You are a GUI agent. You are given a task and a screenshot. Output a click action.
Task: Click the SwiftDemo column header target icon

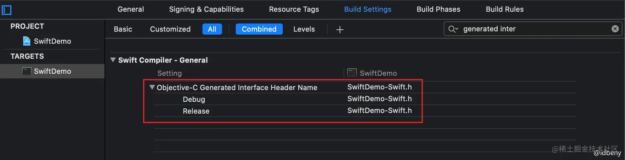(x=352, y=73)
